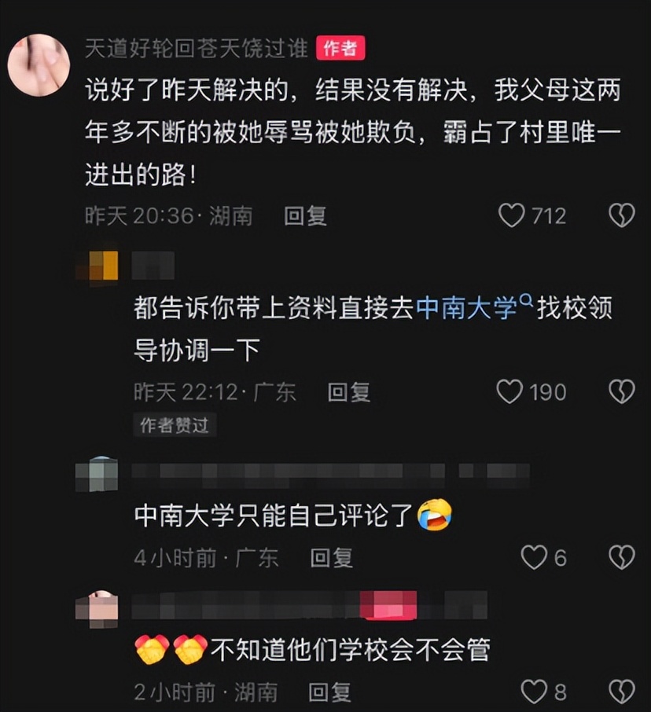Like the comment with 6 likes
Screen dimensions: 651x712
534,557
